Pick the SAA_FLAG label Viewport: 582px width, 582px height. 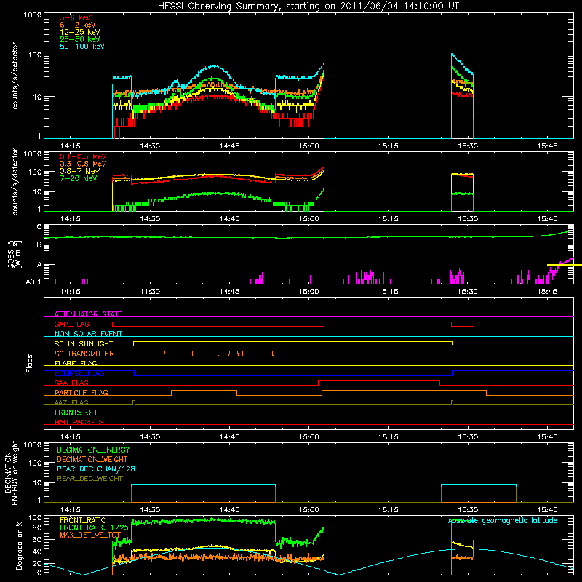point(71,383)
